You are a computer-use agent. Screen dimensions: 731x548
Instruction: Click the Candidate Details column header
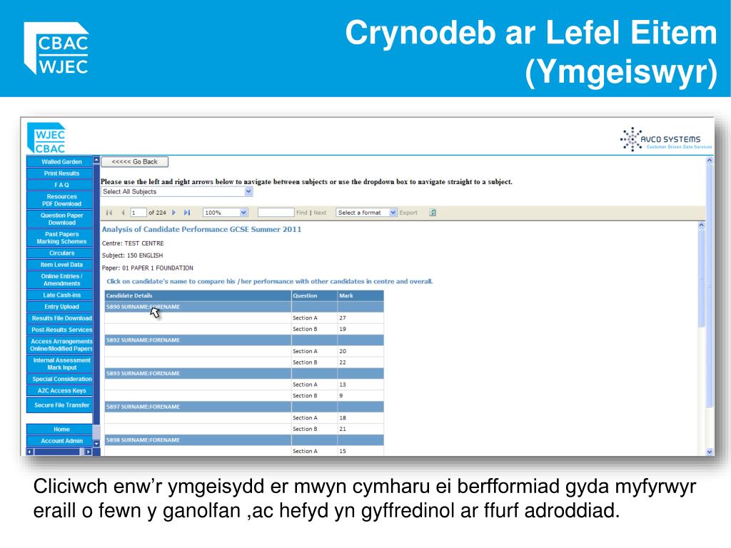pos(198,295)
